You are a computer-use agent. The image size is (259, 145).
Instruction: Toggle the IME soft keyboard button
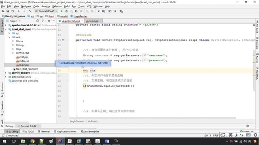pos(248,135)
